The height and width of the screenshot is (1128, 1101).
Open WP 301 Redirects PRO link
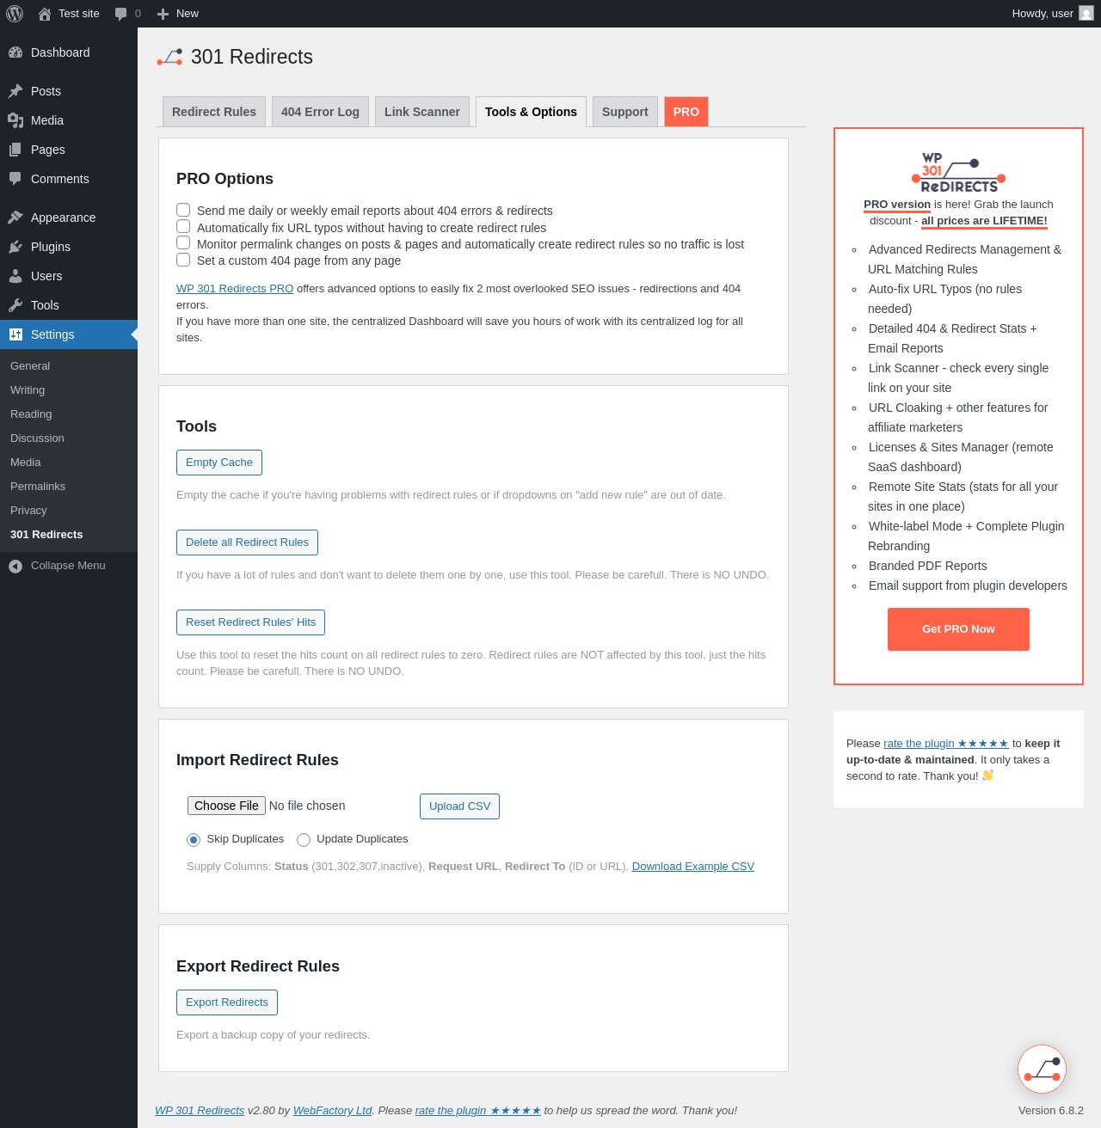click(235, 289)
